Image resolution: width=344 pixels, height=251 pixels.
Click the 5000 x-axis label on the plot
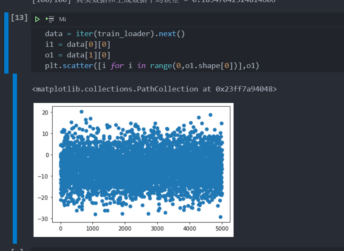222,228
